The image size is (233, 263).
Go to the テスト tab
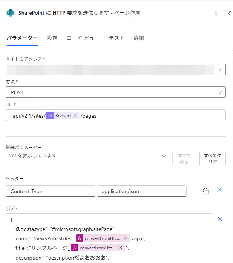116,38
